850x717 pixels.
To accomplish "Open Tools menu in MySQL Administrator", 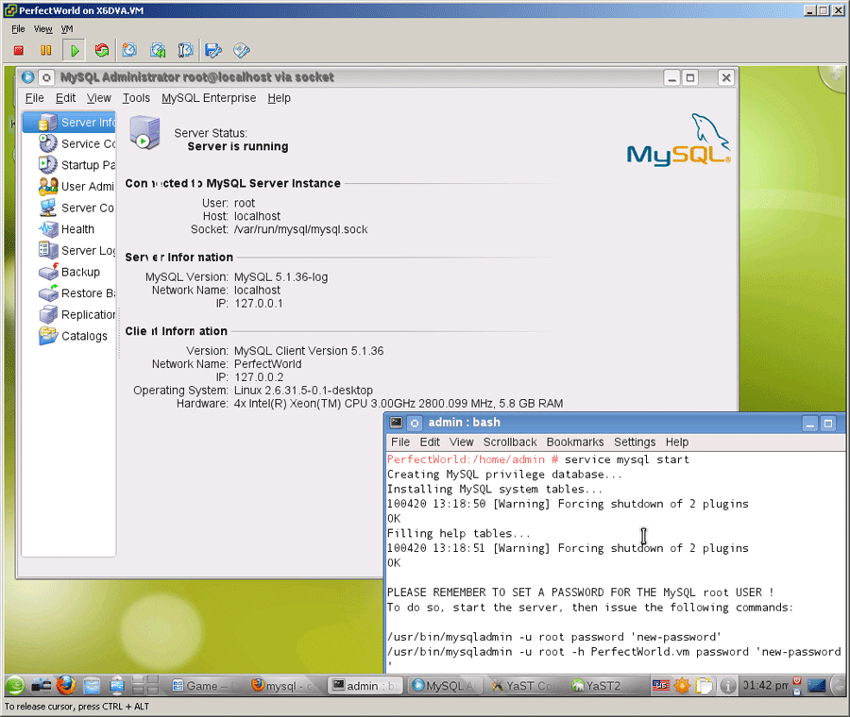I will click(136, 98).
